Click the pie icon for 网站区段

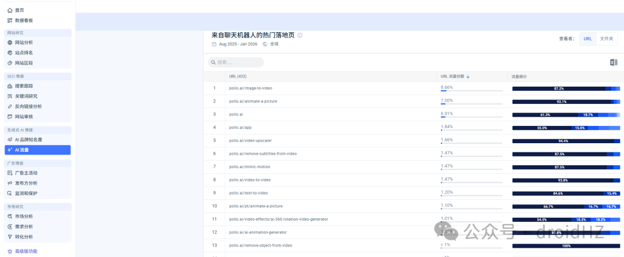point(10,63)
